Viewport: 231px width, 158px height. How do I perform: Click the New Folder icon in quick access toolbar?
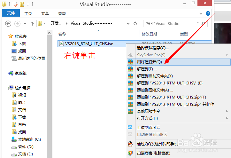[x=22, y=4]
